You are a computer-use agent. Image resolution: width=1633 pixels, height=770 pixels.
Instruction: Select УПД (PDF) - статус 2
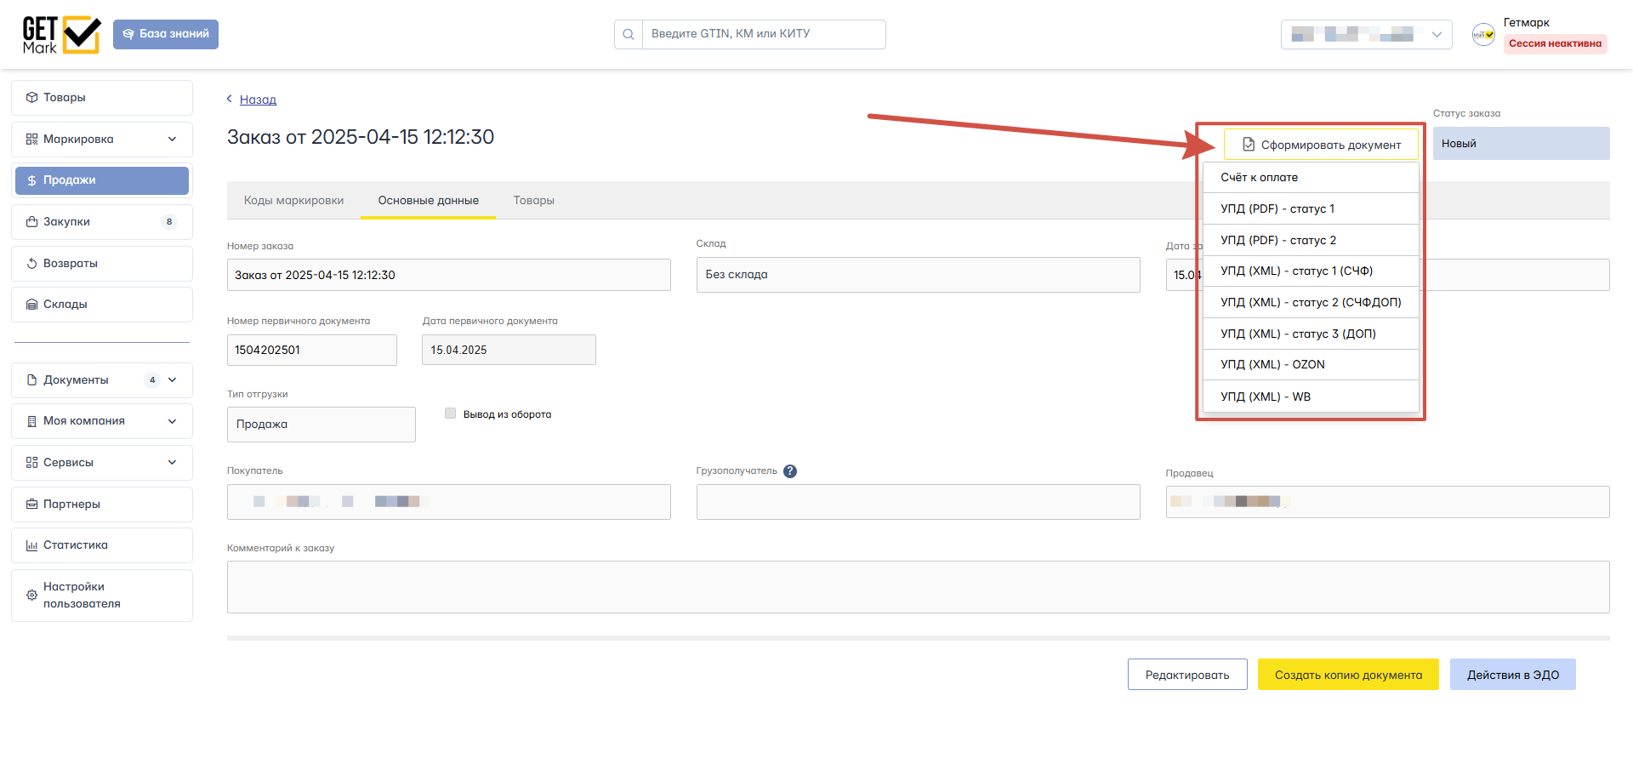click(1311, 241)
